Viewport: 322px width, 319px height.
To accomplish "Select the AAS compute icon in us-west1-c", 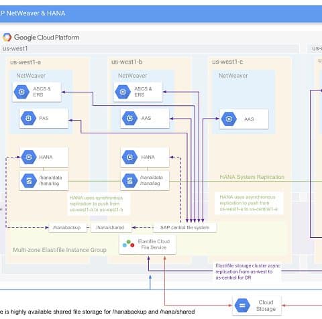I will 229,119.
